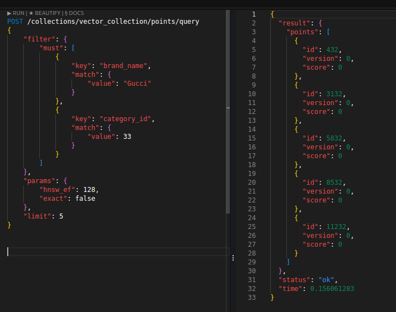The image size is (396, 312).
Task: Click the RUN code lens button
Action: tap(16, 13)
